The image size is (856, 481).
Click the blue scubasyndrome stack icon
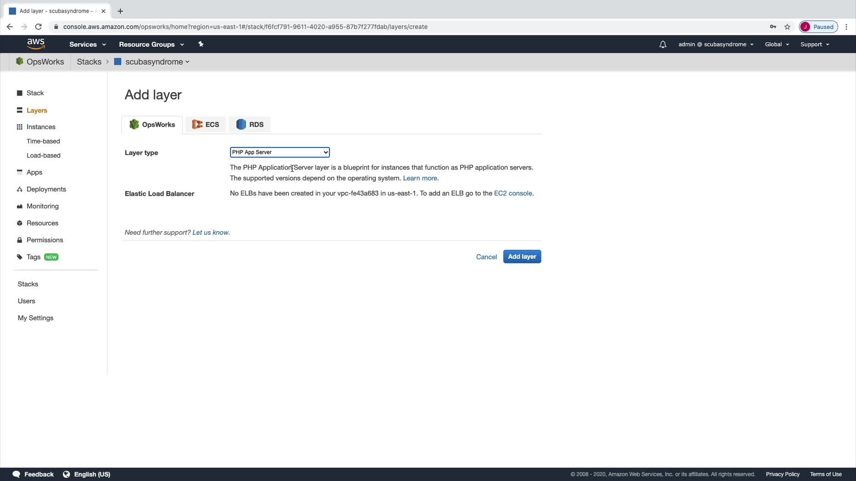pyautogui.click(x=117, y=61)
